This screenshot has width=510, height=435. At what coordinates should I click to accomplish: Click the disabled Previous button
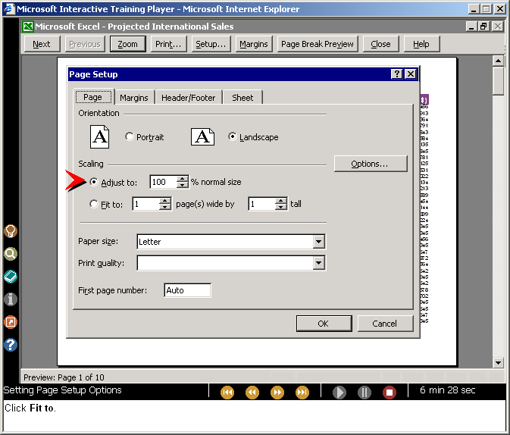[x=85, y=44]
